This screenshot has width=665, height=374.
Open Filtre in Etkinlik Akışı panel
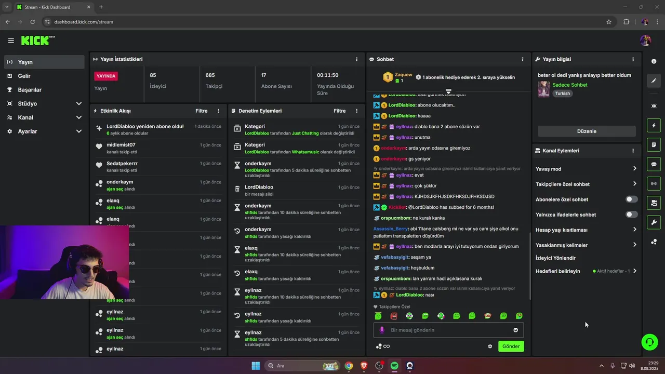click(x=201, y=111)
